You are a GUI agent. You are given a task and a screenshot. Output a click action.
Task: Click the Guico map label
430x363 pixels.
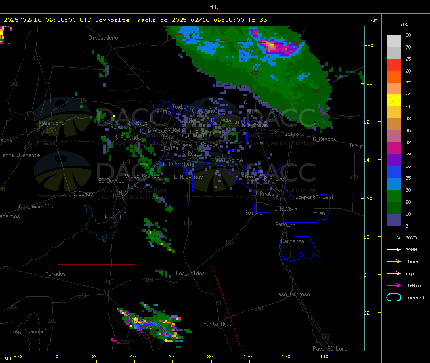291,134
